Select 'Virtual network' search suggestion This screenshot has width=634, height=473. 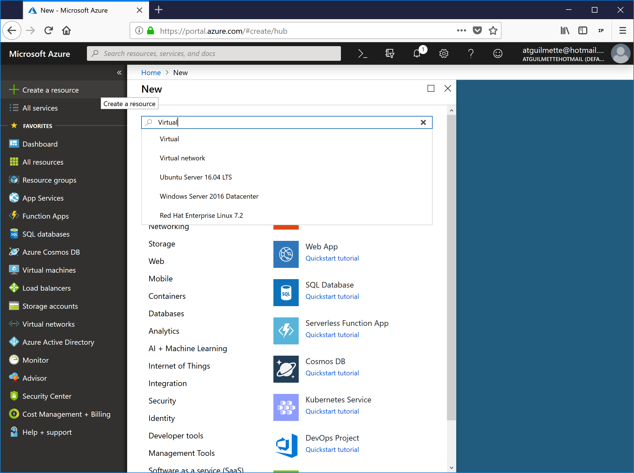pyautogui.click(x=182, y=158)
